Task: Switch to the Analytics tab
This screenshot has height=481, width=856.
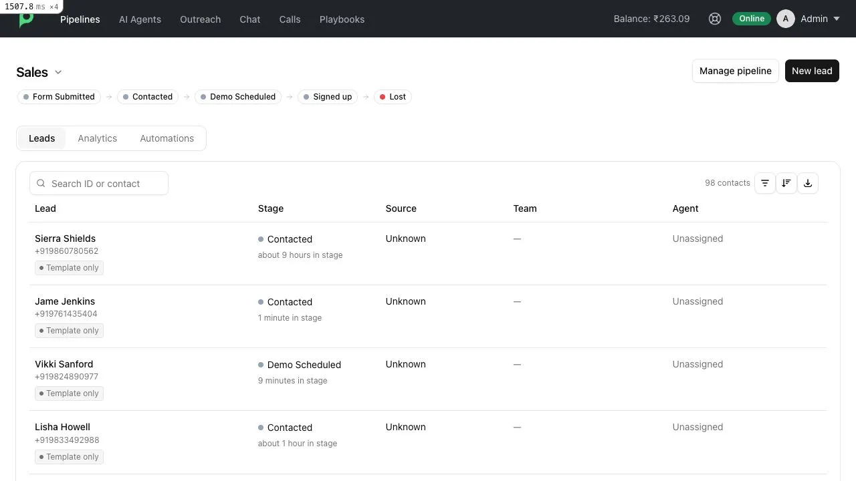Action: tap(98, 138)
